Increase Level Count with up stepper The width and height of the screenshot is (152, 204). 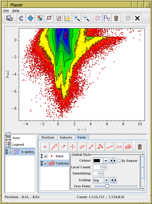[104, 166]
